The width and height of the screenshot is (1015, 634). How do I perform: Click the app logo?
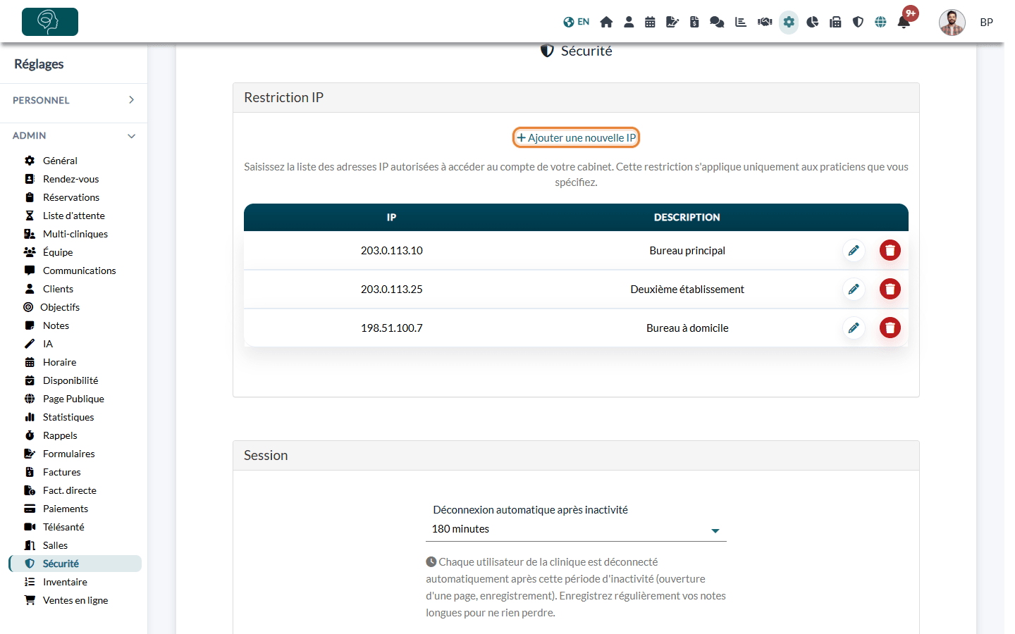tap(50, 22)
